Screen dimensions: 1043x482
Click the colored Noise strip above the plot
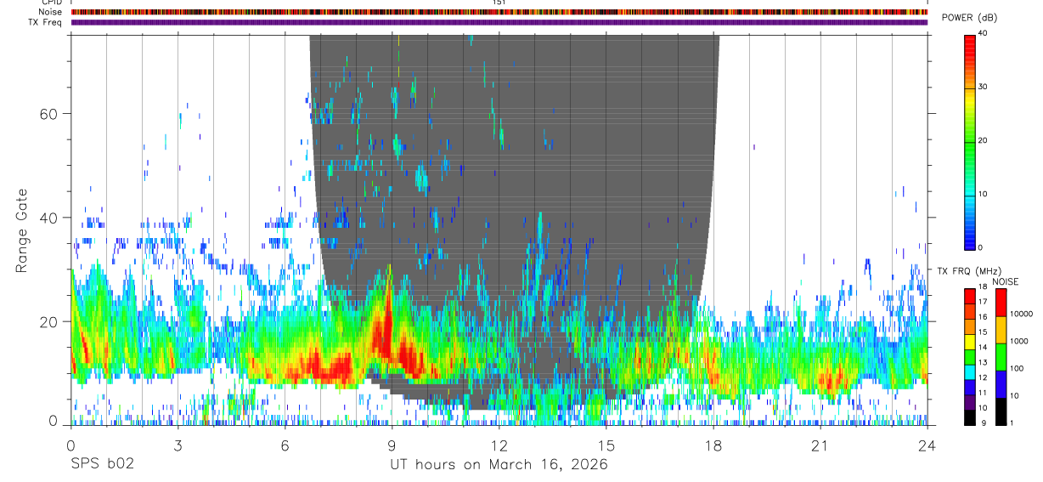click(x=499, y=12)
